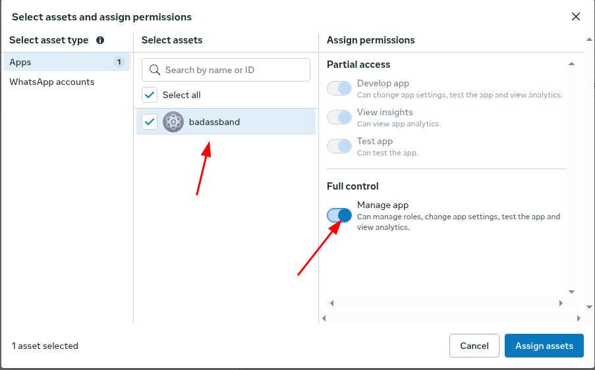Click the right horizontal scroll arrow

pos(561,304)
